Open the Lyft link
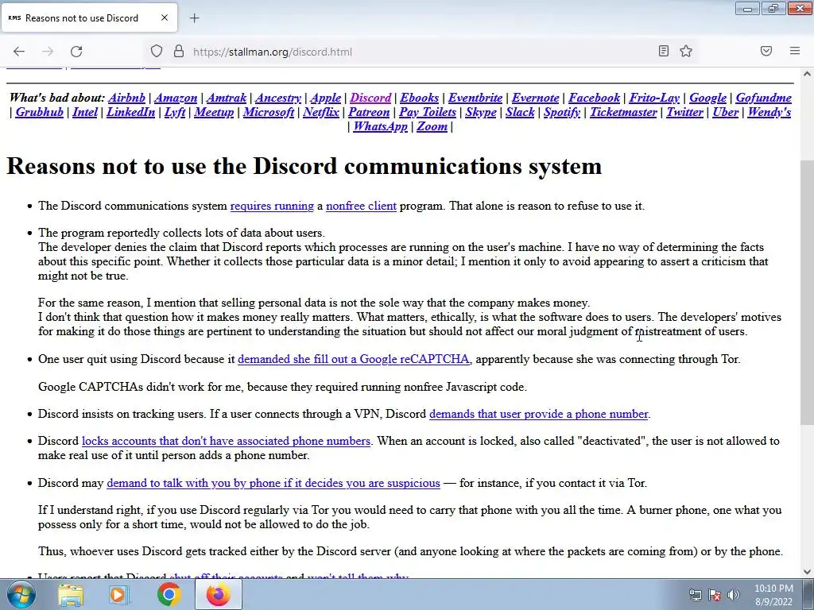 [174, 112]
